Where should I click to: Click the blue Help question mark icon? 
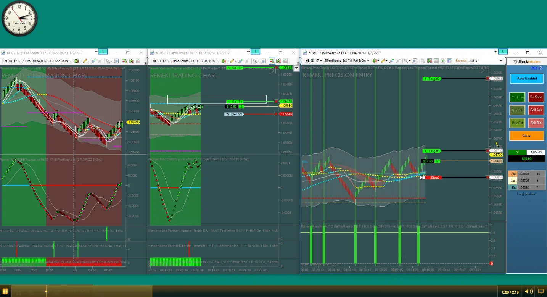pos(541,68)
